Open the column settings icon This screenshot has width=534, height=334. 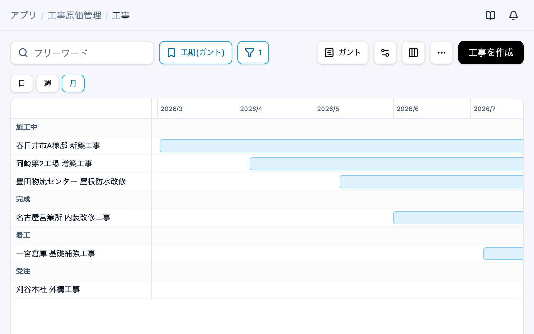point(413,53)
